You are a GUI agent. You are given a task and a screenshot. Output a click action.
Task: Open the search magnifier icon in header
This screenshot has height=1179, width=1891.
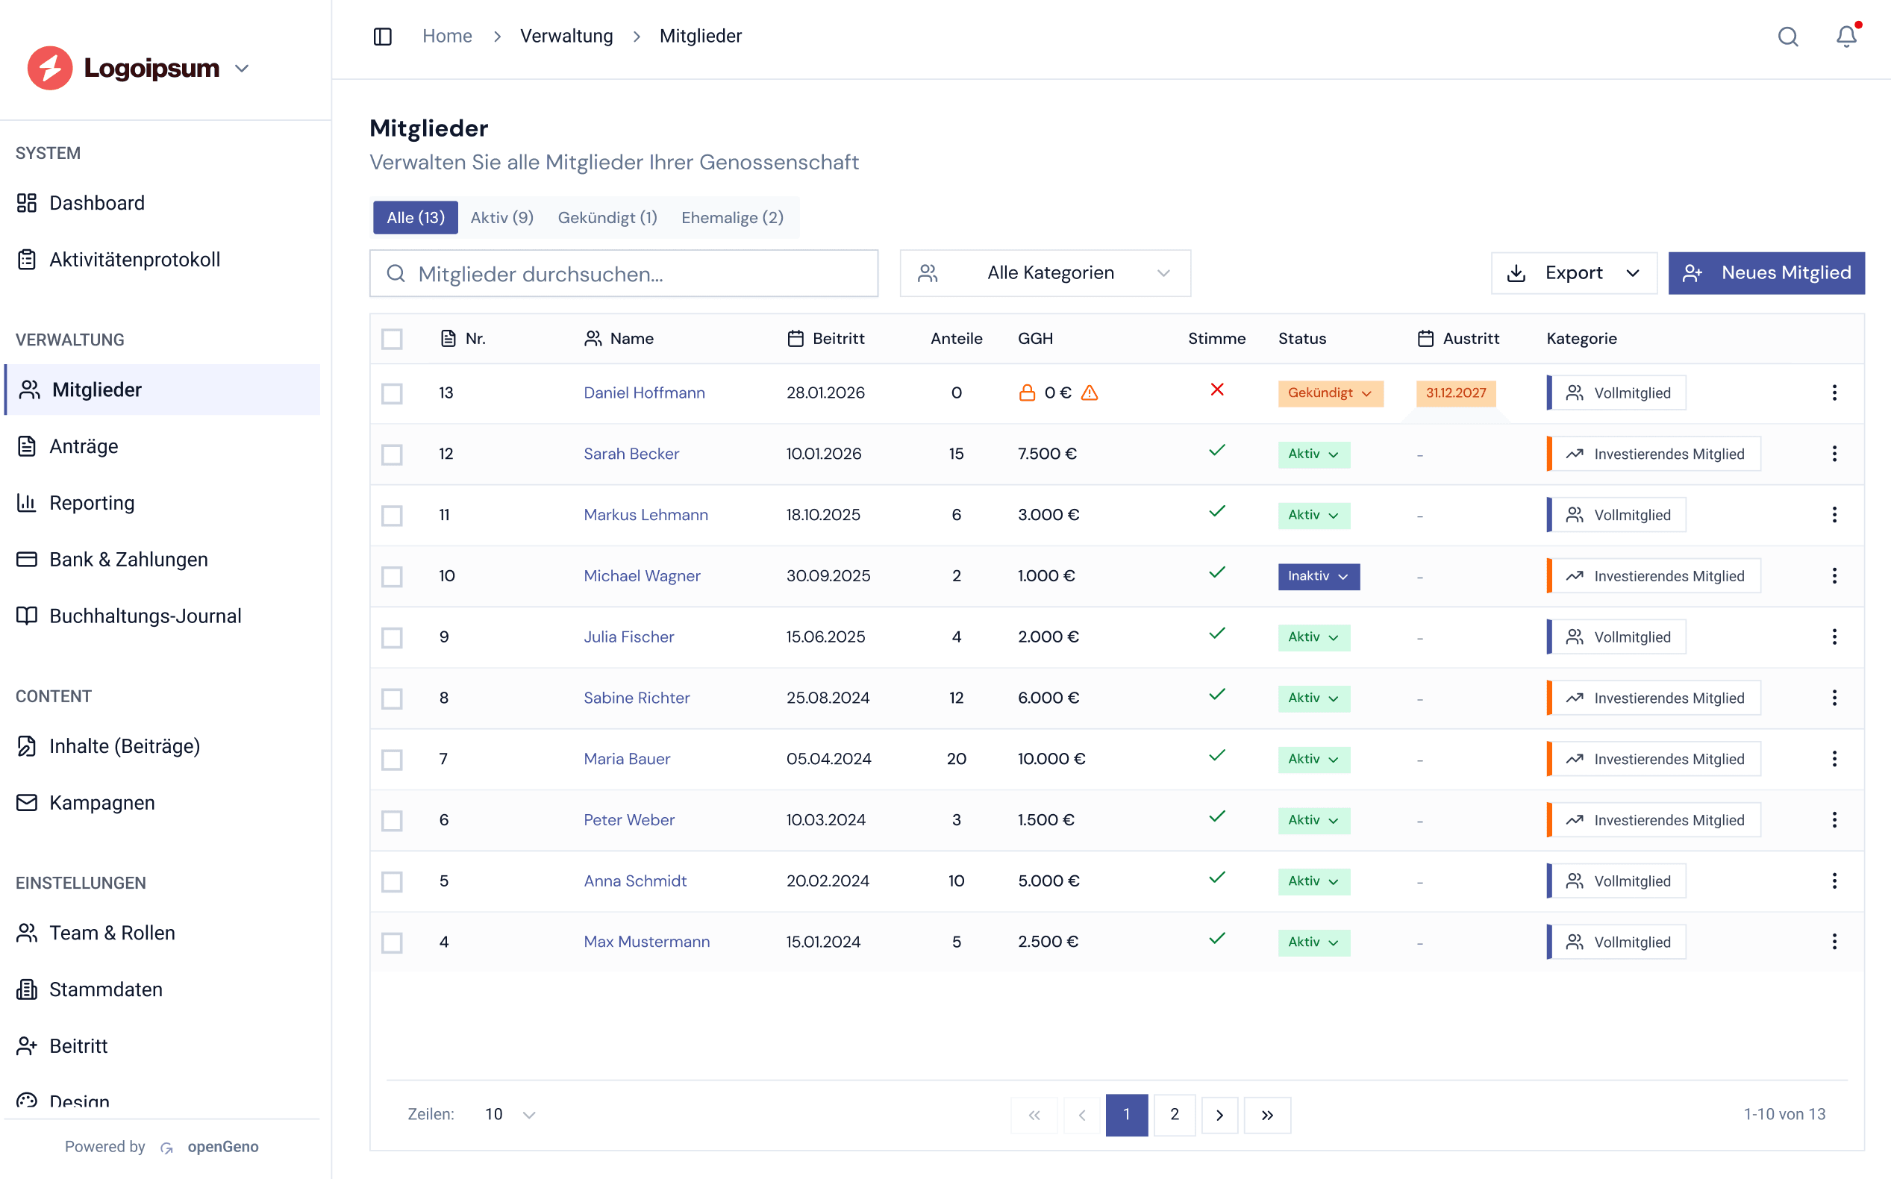(x=1787, y=37)
